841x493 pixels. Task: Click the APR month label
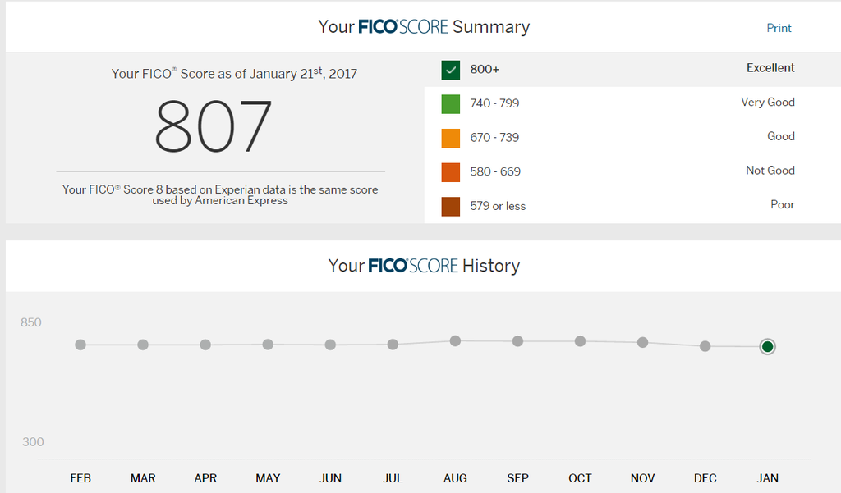point(205,478)
